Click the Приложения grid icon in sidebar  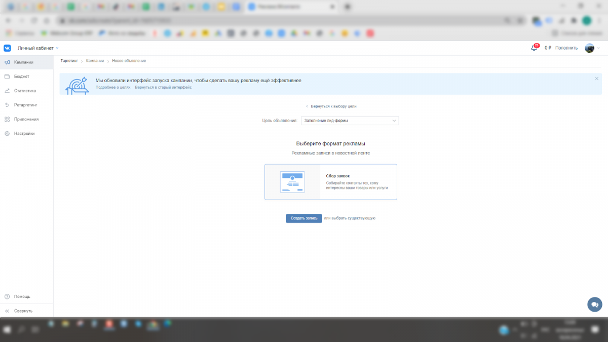[7, 119]
